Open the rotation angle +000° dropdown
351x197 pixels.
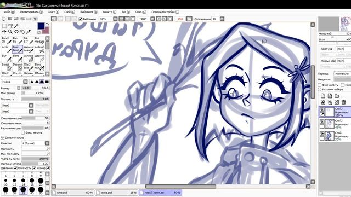(152, 19)
